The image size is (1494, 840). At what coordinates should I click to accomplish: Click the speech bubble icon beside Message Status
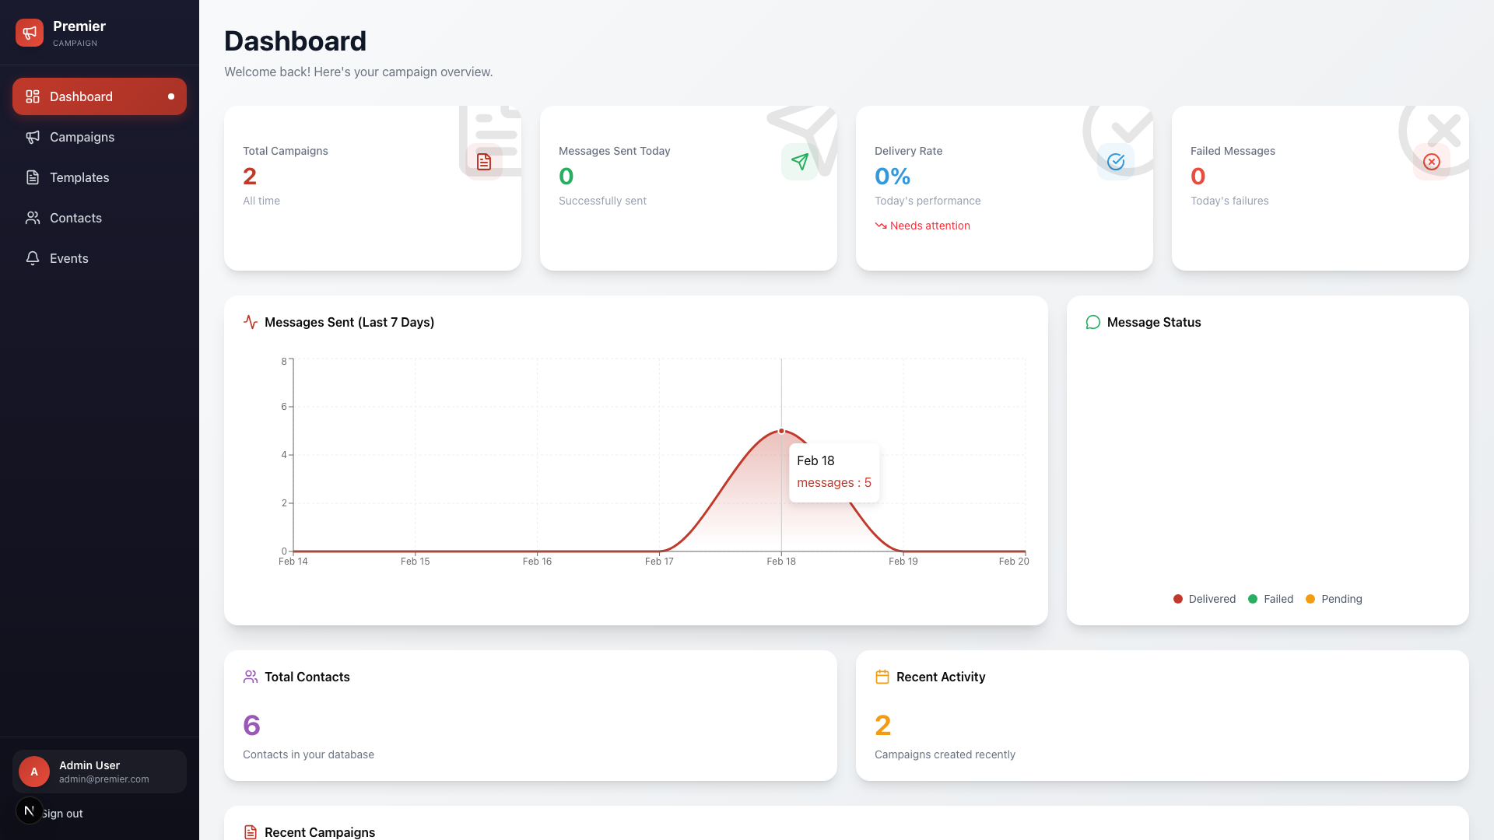tap(1093, 322)
